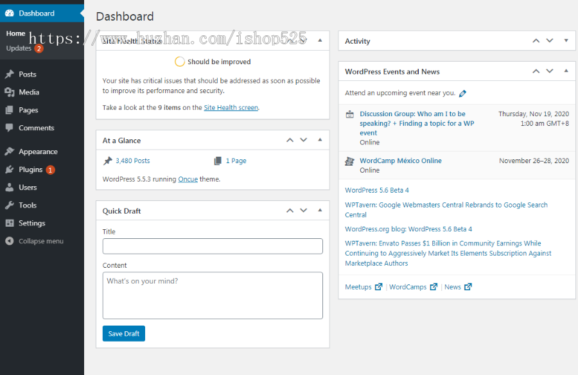Click the Pages icon in sidebar
Viewport: 578px width, 375px height.
(x=10, y=110)
